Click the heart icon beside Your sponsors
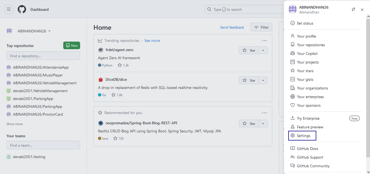Screen dimensions: 370x174 [293, 105]
